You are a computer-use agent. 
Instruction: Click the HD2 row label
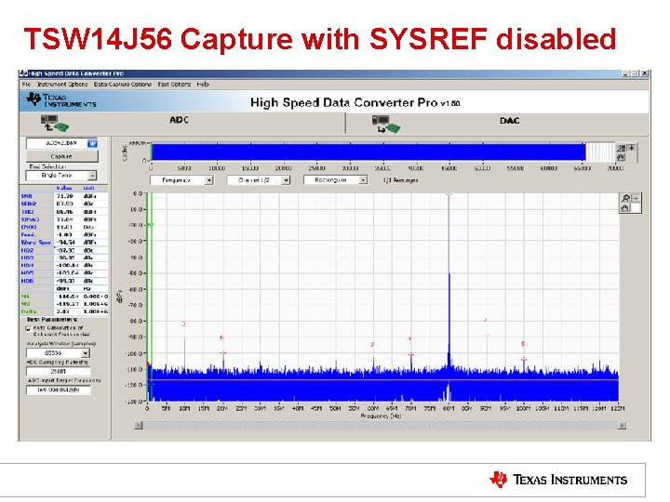click(27, 250)
